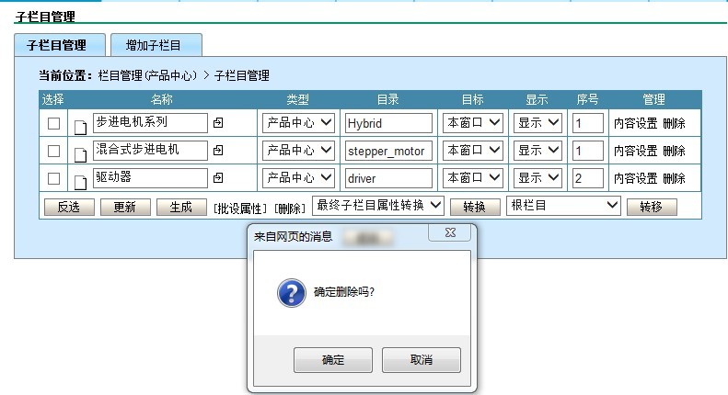This screenshot has height=395, width=728.
Task: Confirm deletion with the 确定 button
Action: click(333, 360)
